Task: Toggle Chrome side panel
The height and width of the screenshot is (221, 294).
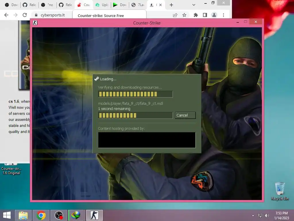Action: click(205, 15)
